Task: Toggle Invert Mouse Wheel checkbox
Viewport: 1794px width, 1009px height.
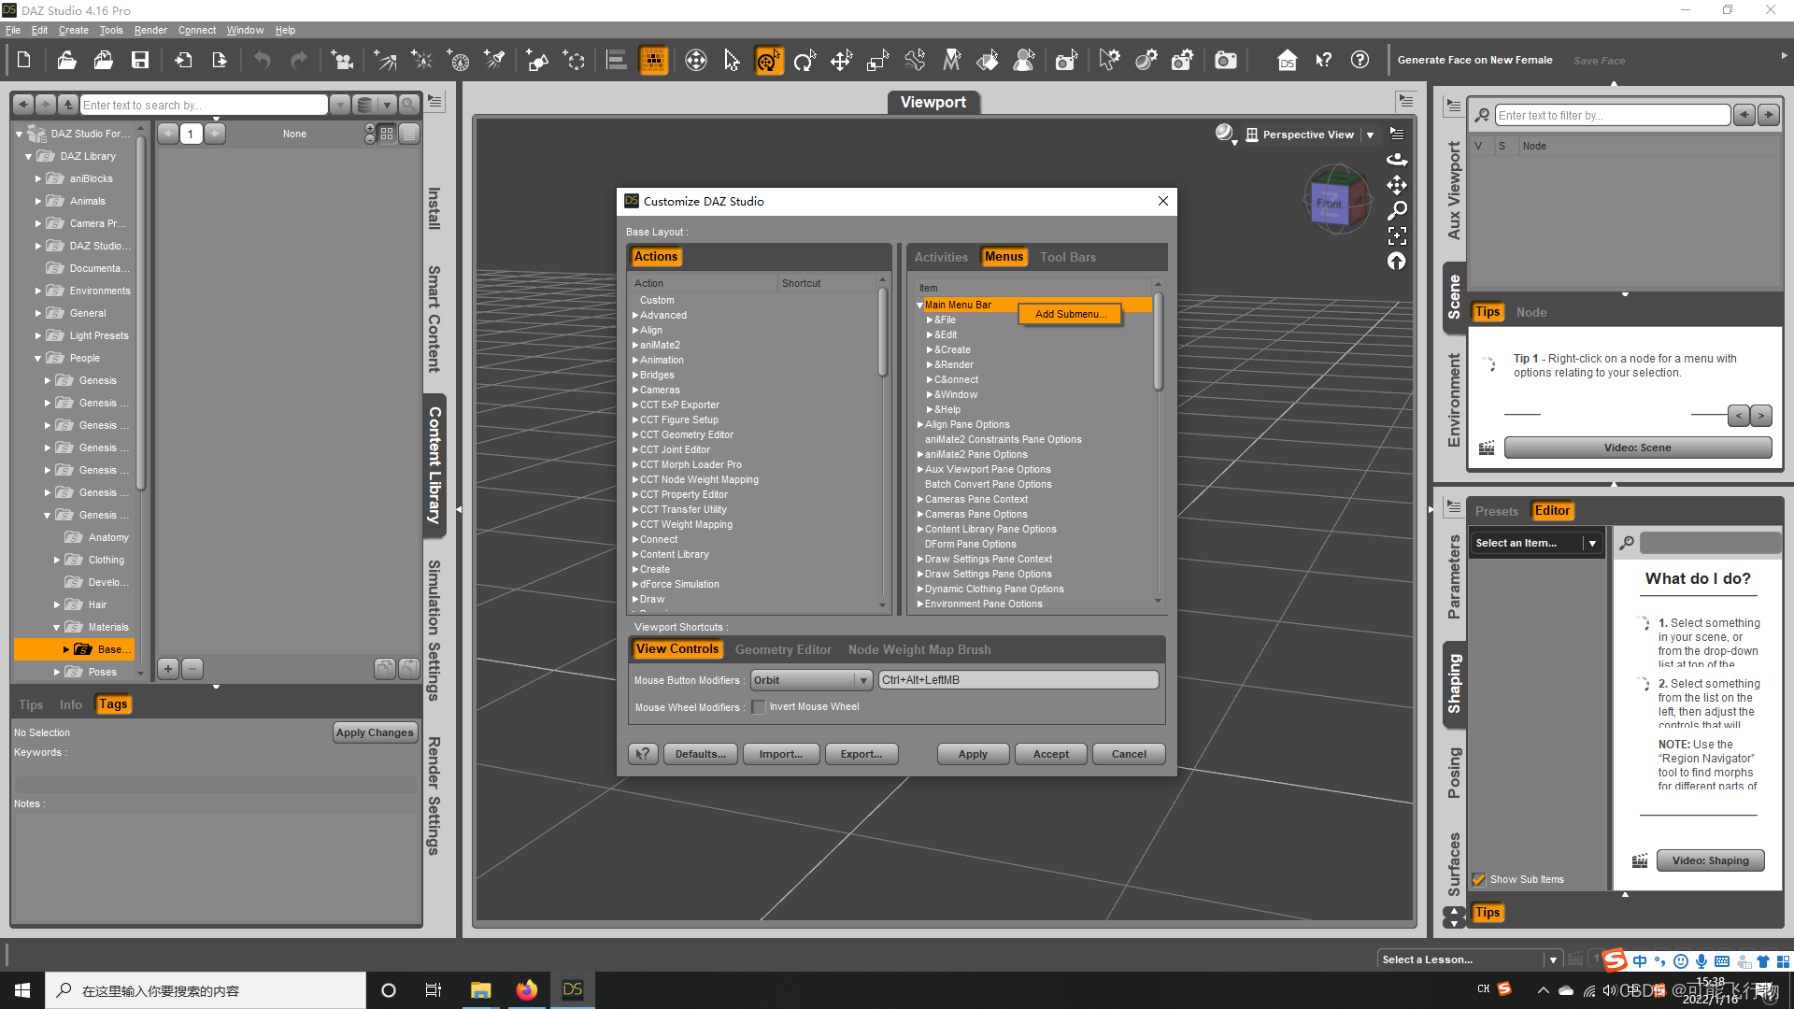Action: click(759, 707)
